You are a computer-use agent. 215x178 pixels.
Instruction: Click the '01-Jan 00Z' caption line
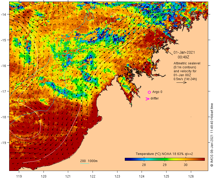(182, 75)
